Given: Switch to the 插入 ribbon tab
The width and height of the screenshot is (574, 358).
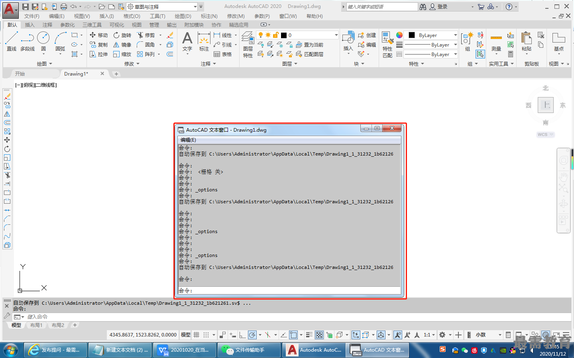Looking at the screenshot, I should tap(30, 25).
